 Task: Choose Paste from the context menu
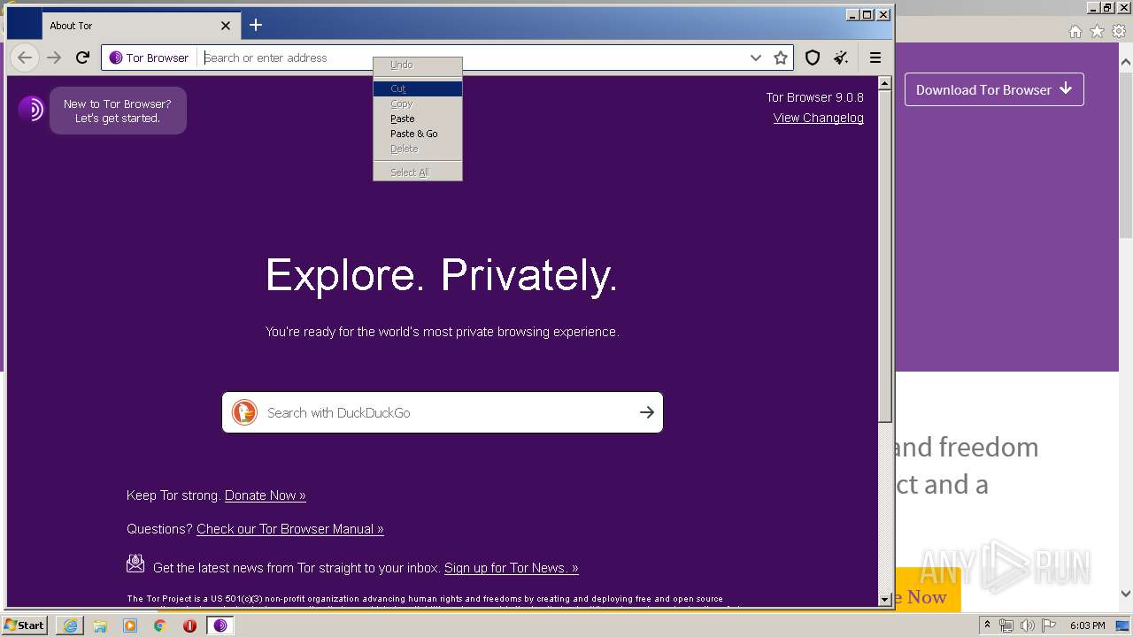point(418,119)
